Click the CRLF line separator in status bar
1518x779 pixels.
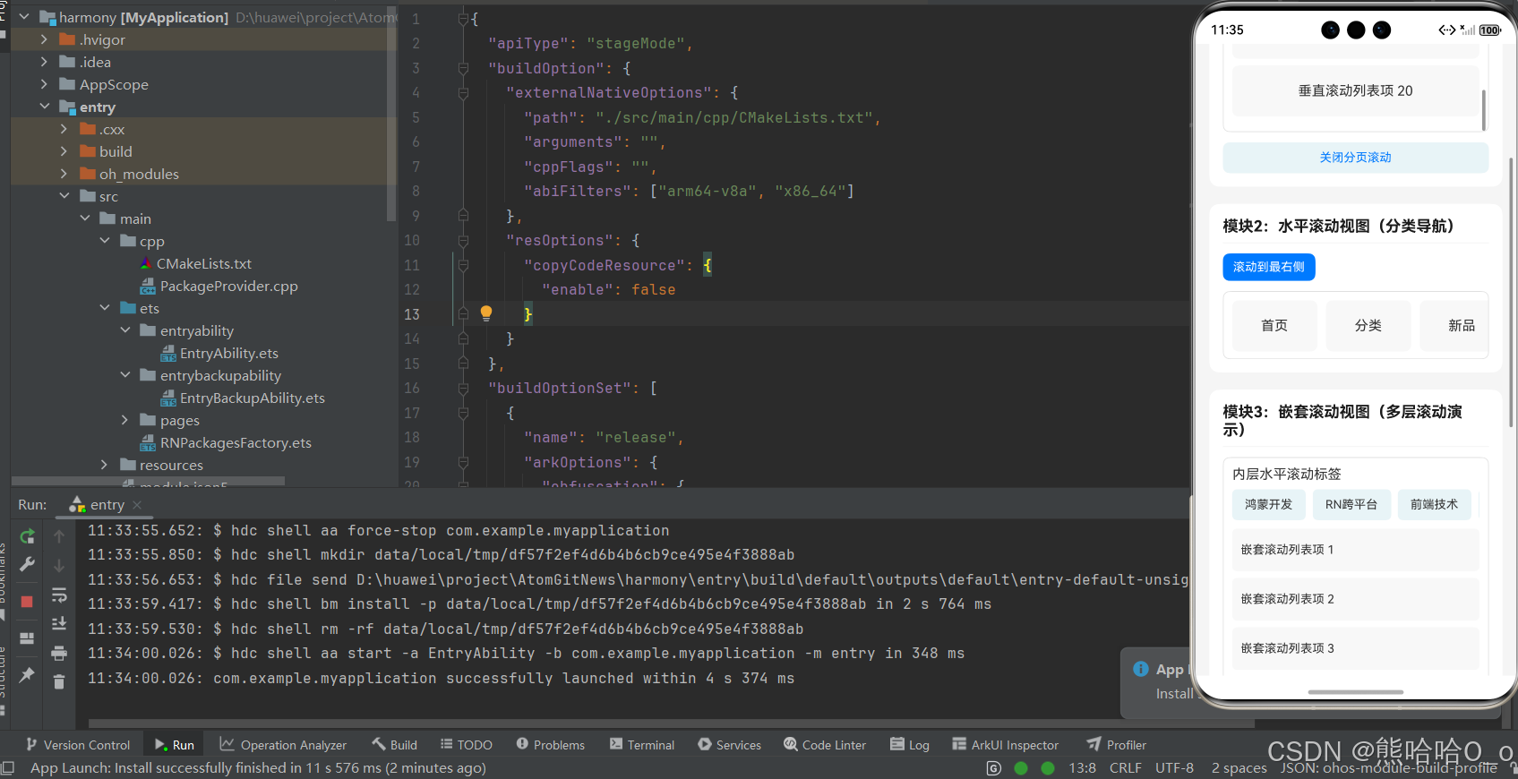point(1125,768)
